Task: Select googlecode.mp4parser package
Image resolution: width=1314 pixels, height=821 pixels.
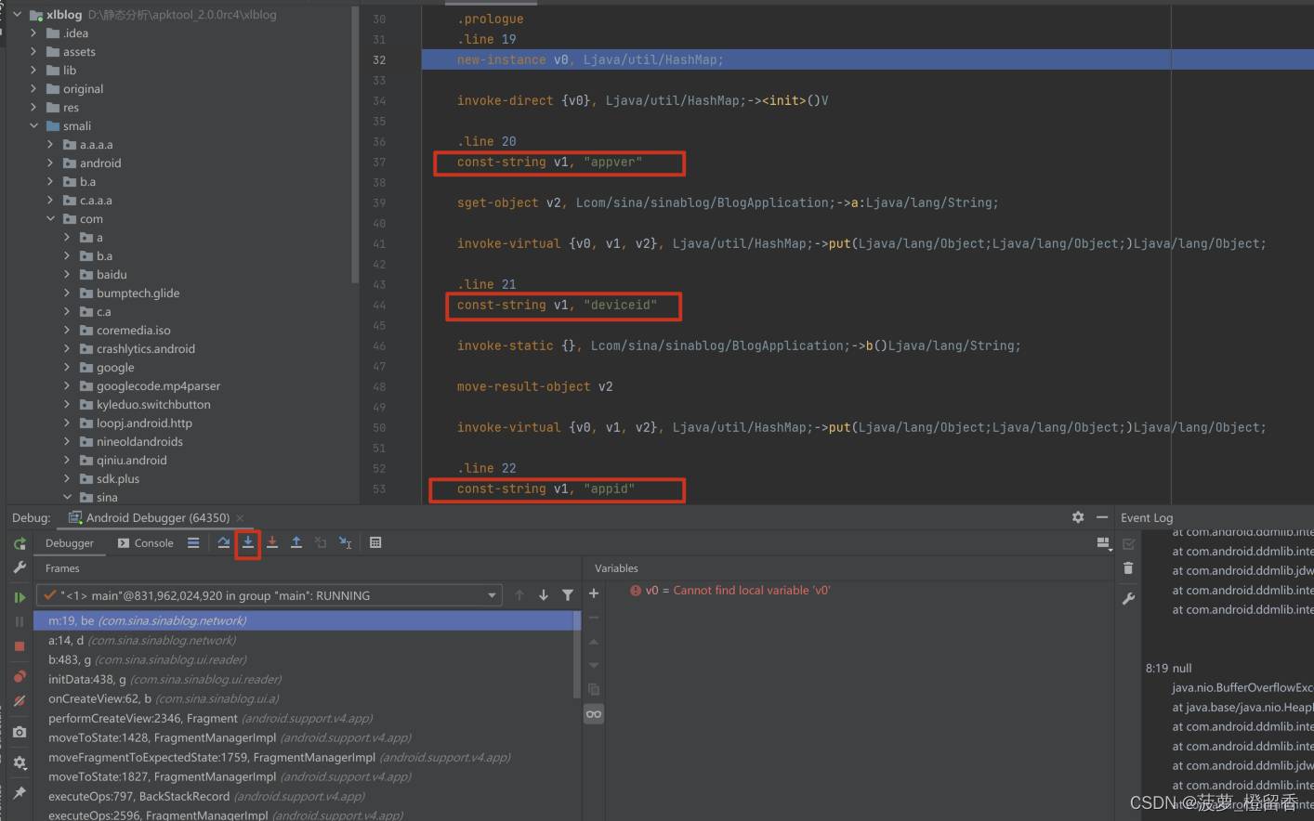Action: pyautogui.click(x=158, y=386)
